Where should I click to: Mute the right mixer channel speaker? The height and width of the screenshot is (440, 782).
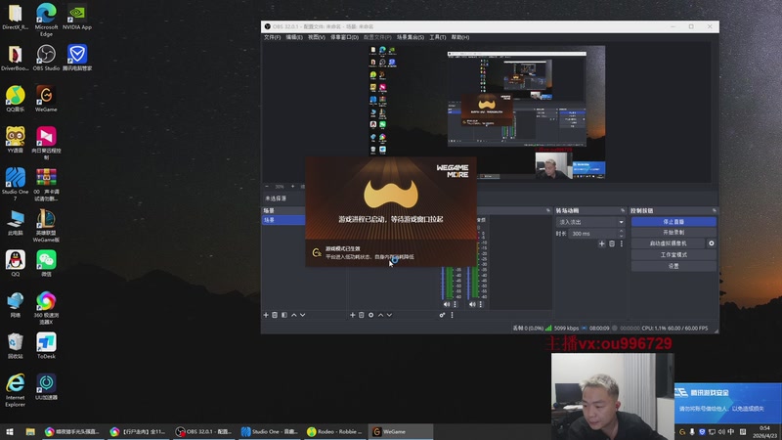click(x=472, y=304)
